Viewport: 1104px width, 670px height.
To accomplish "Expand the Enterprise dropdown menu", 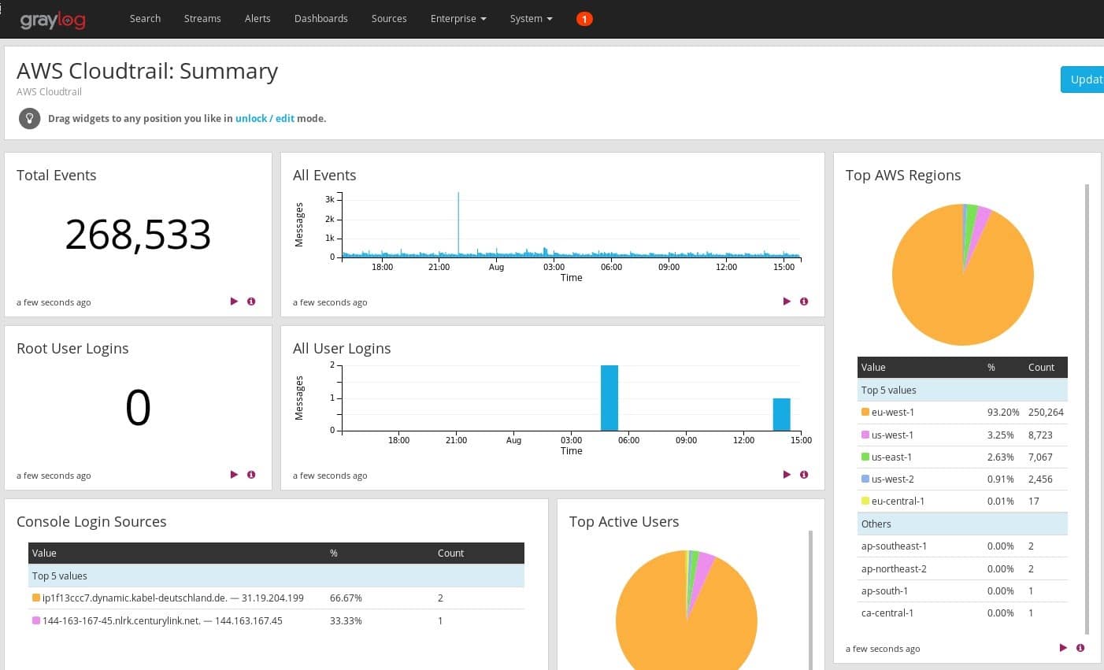I will pos(458,19).
